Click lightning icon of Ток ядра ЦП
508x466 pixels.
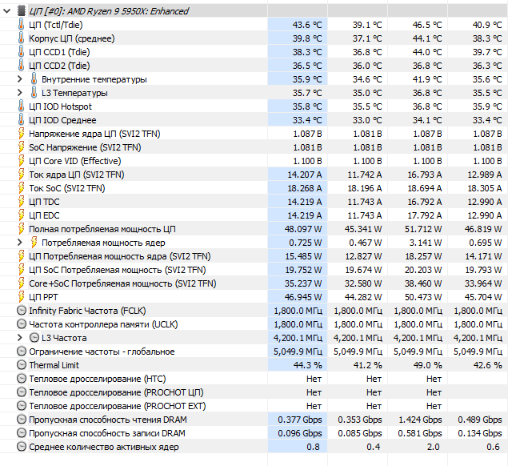pos(21,175)
